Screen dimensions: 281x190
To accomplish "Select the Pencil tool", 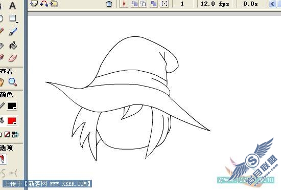I will tap(1, 31).
